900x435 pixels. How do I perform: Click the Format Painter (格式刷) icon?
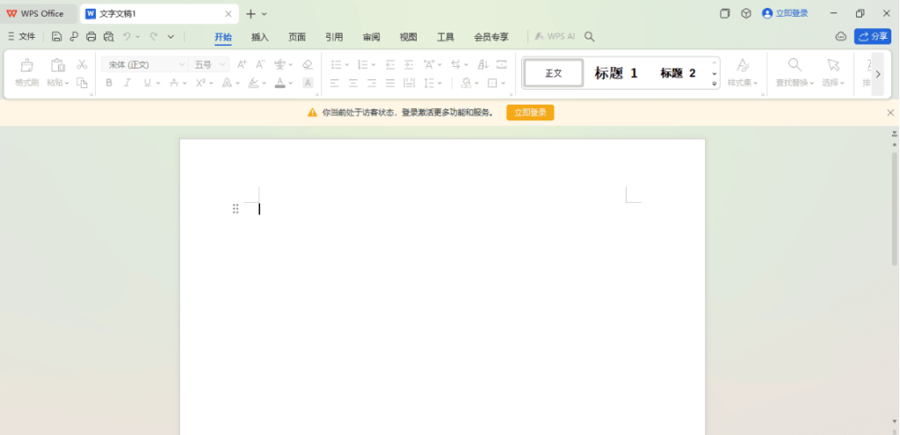[x=26, y=65]
